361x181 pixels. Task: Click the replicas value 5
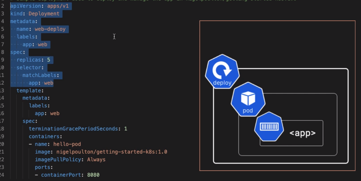click(x=49, y=60)
